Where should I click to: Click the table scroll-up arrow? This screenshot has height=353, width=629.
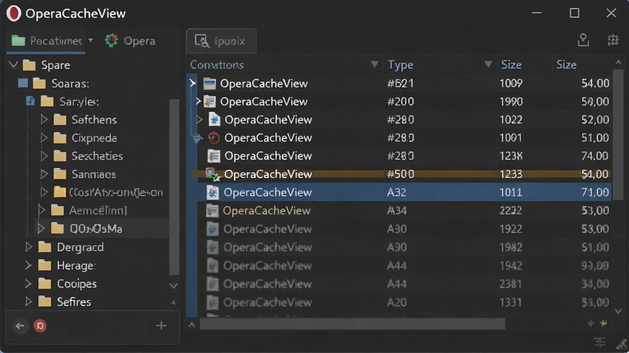(x=618, y=62)
